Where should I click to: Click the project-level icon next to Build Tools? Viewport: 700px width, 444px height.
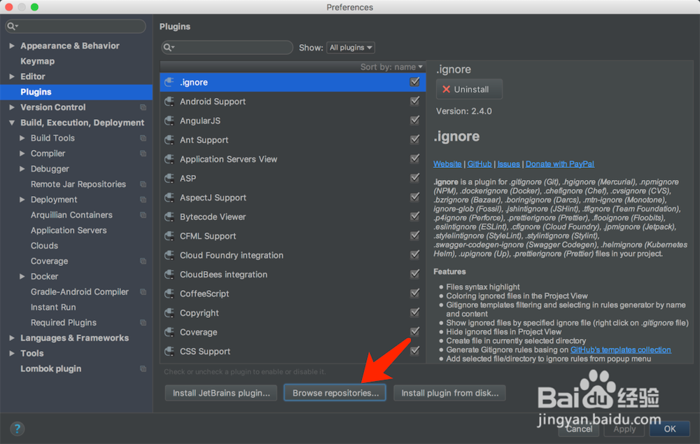point(143,138)
